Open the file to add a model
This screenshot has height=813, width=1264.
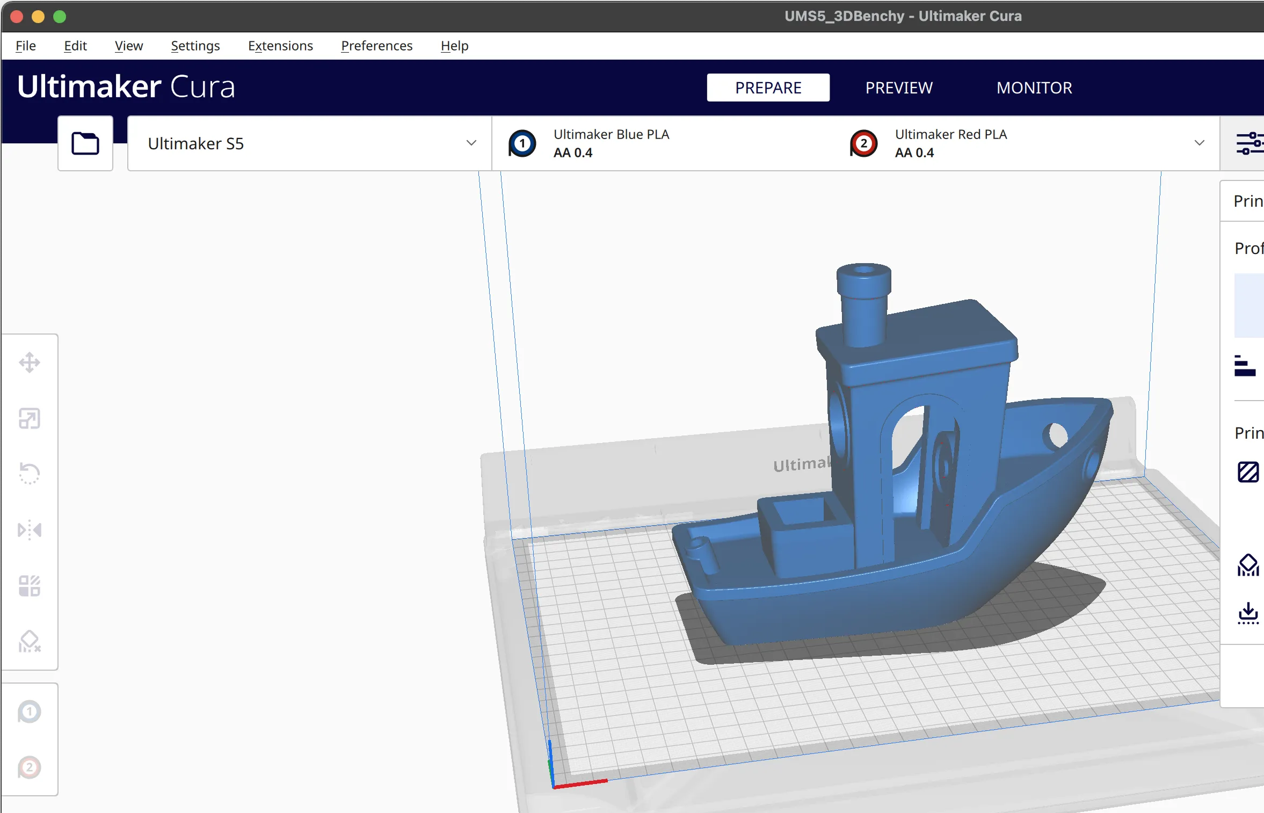tap(85, 143)
